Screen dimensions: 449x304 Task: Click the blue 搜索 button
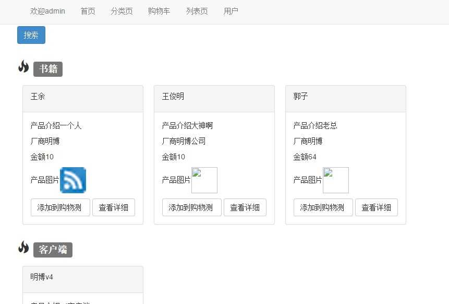[x=31, y=35]
